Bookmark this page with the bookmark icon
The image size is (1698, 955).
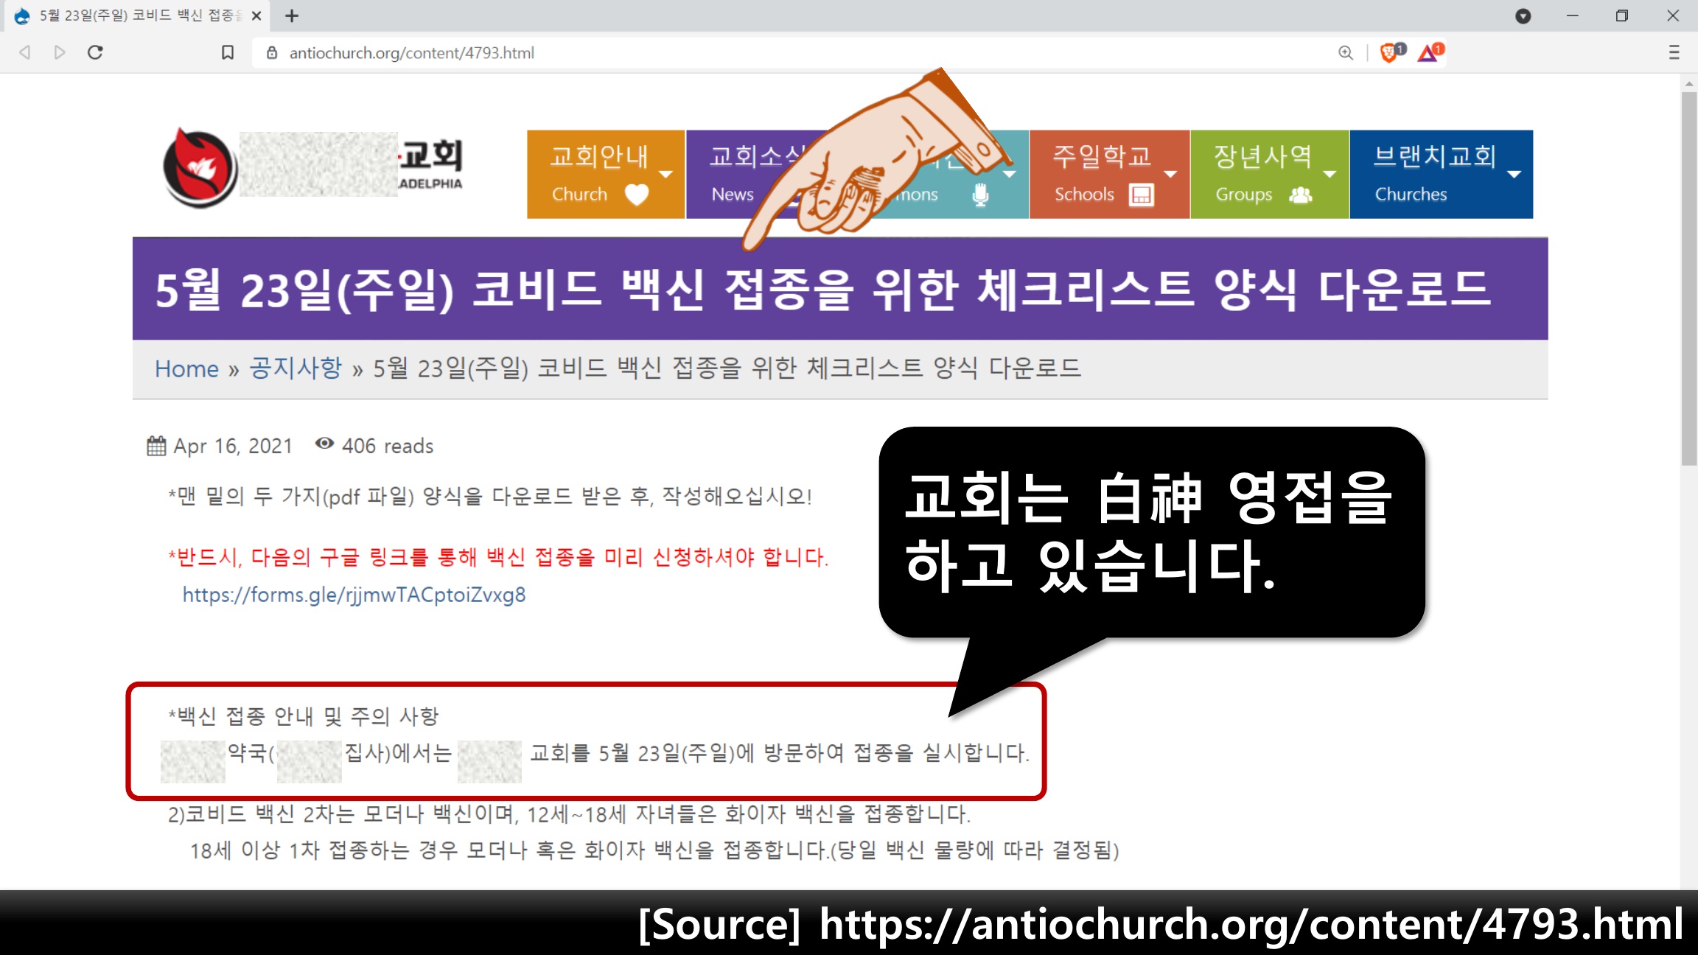point(228,52)
